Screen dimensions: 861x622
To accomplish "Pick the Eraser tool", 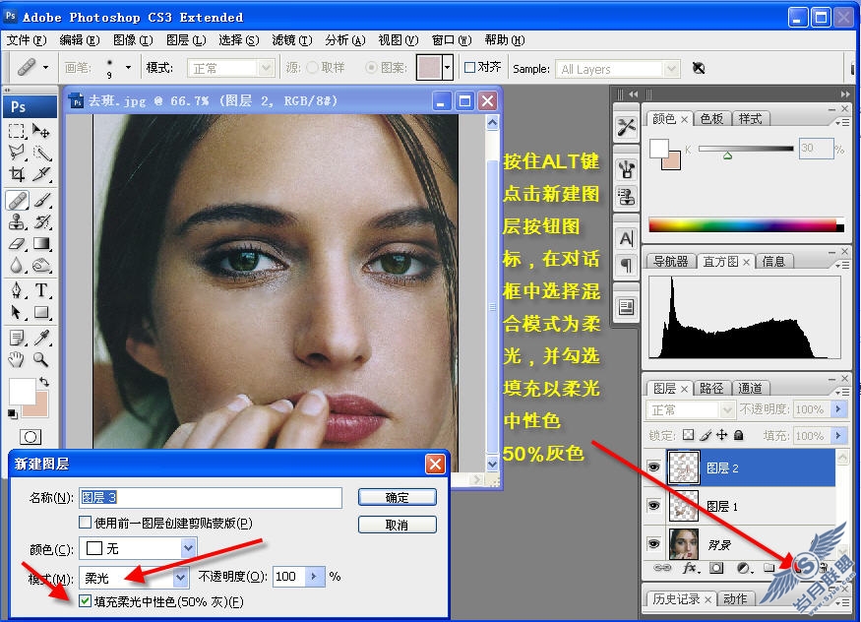I will pyautogui.click(x=17, y=243).
